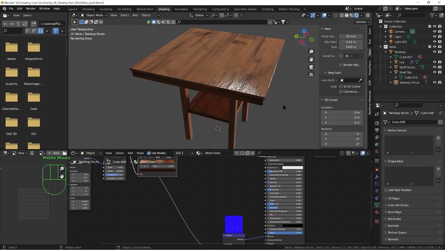445x250 pixels.
Task: Switch to the UV Editing workspace tab
Action: point(124,9)
